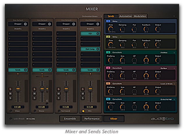Mute the Close channel
Image resolution: width=184 pixels, height=137 pixels.
[10, 93]
